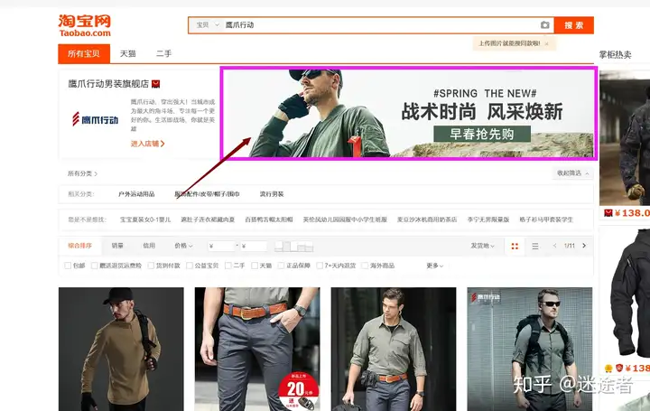This screenshot has width=650, height=411.
Task: Click suggested search 李宁无界限量版
Action: point(488,220)
